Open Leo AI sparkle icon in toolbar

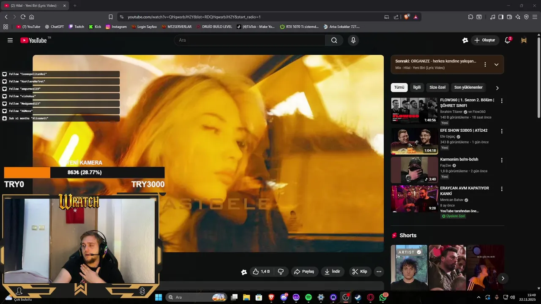518,17
